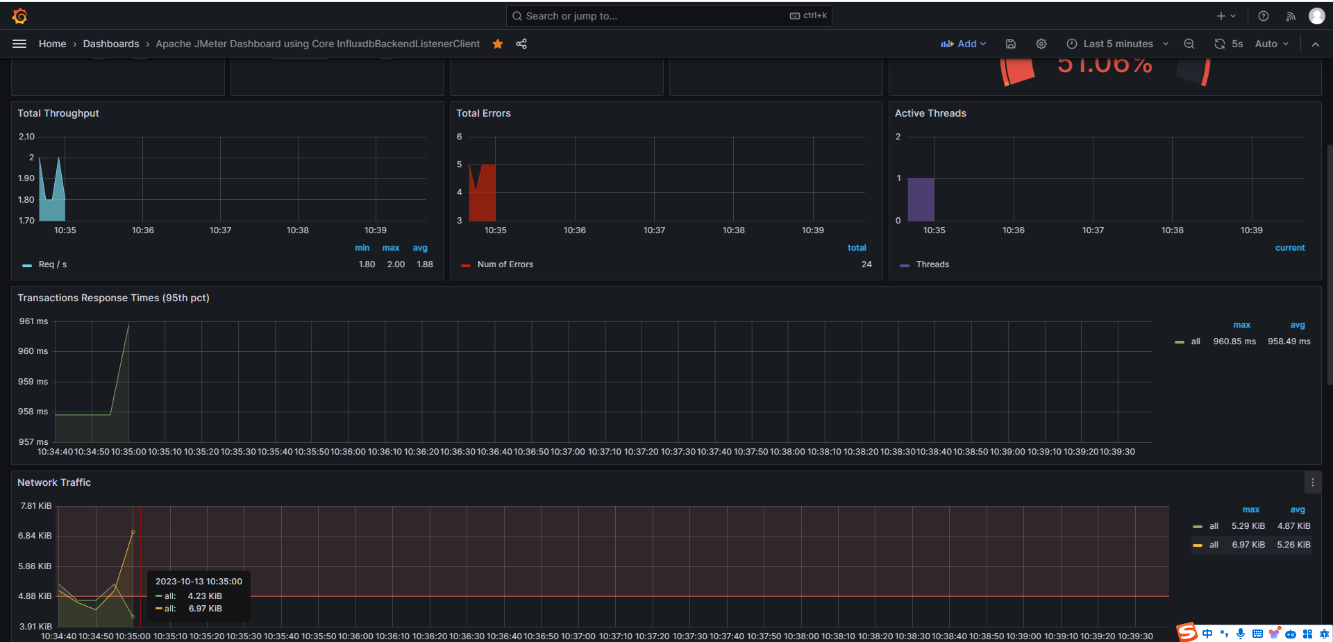Click the 5s refresh interval label
The height and width of the screenshot is (642, 1333).
1237,44
